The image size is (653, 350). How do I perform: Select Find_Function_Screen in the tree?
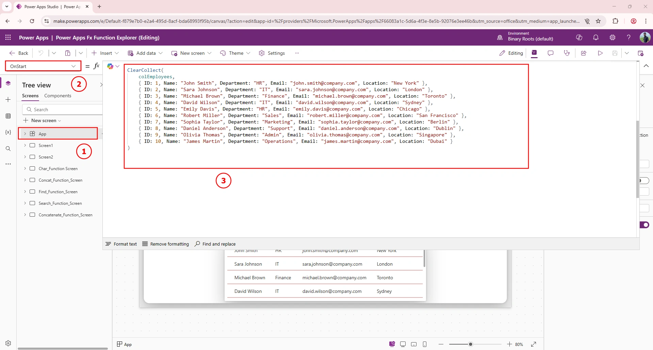click(58, 191)
